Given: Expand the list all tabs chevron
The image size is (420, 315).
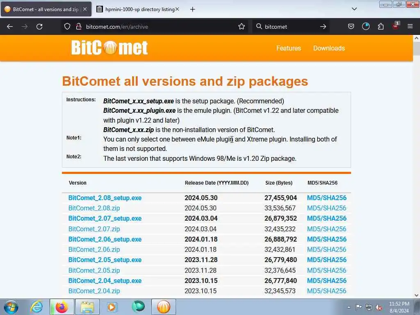Looking at the screenshot, I should [354, 9].
